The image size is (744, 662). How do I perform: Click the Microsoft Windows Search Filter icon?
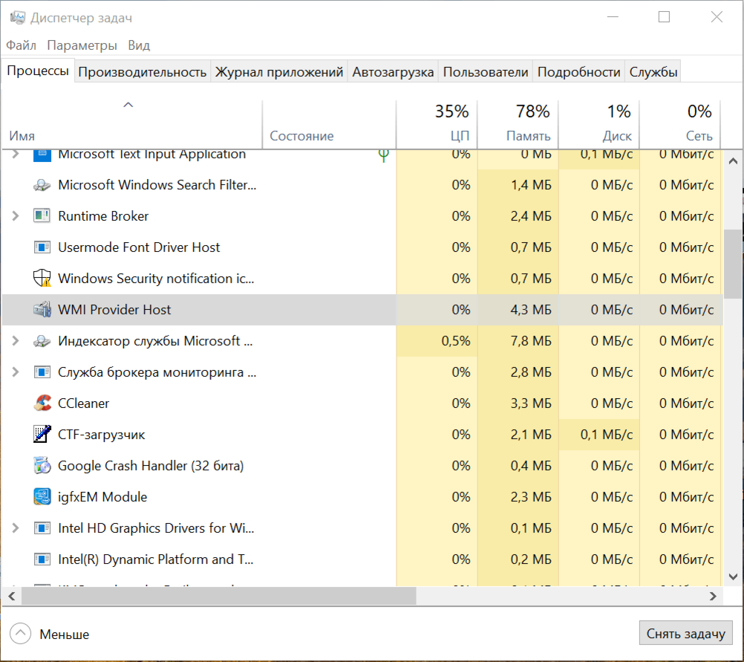point(42,185)
